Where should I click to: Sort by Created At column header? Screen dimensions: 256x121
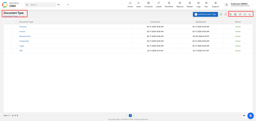click(x=155, y=22)
